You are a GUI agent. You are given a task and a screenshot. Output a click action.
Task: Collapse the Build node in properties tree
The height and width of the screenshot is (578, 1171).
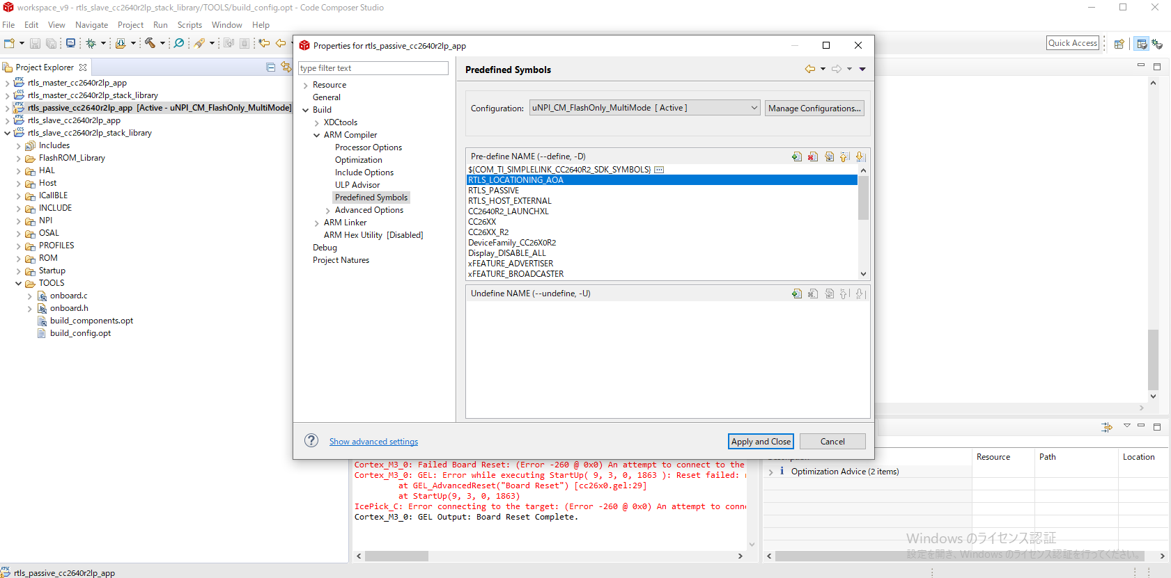coord(305,110)
